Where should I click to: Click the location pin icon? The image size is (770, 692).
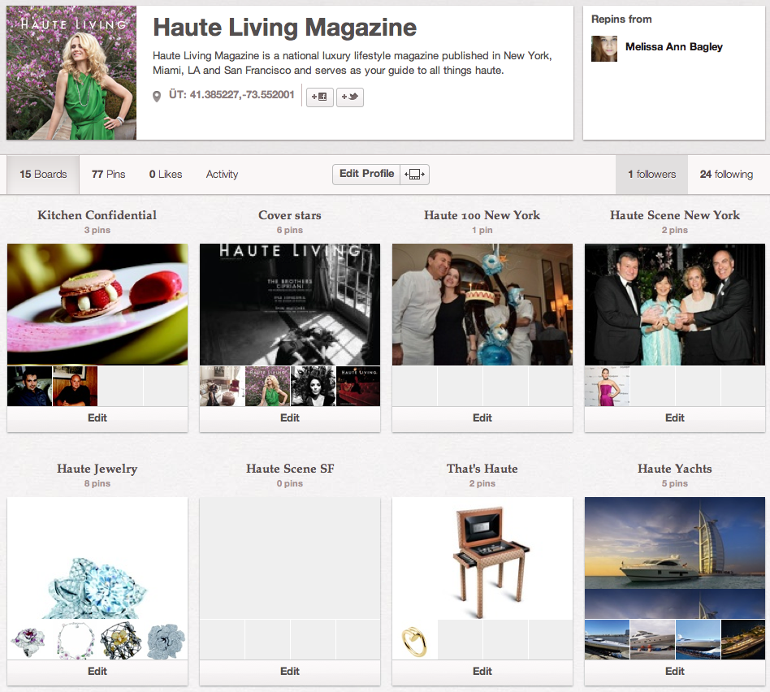point(158,97)
